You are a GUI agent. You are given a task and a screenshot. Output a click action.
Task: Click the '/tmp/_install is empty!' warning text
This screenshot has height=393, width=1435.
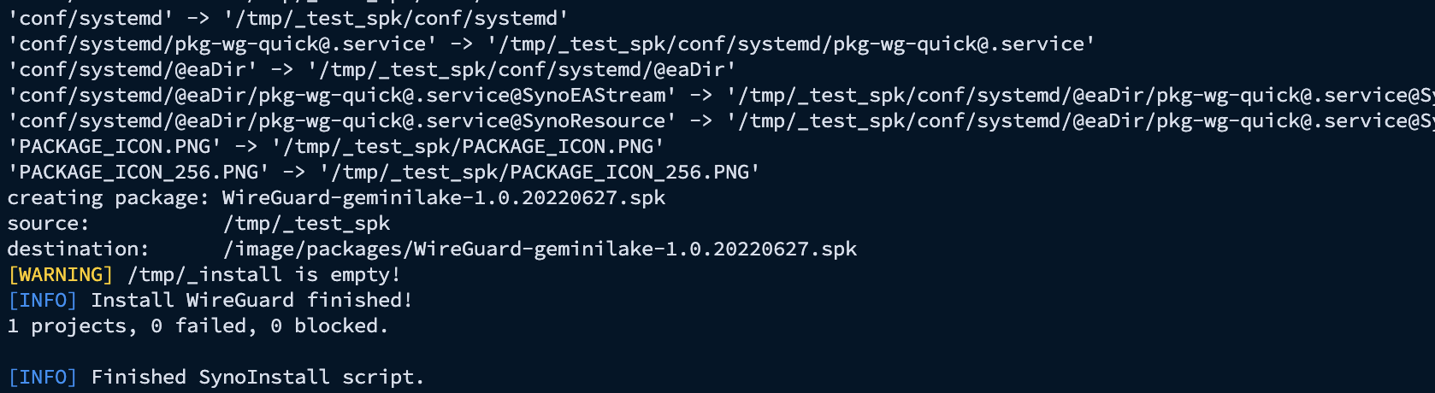click(x=263, y=275)
